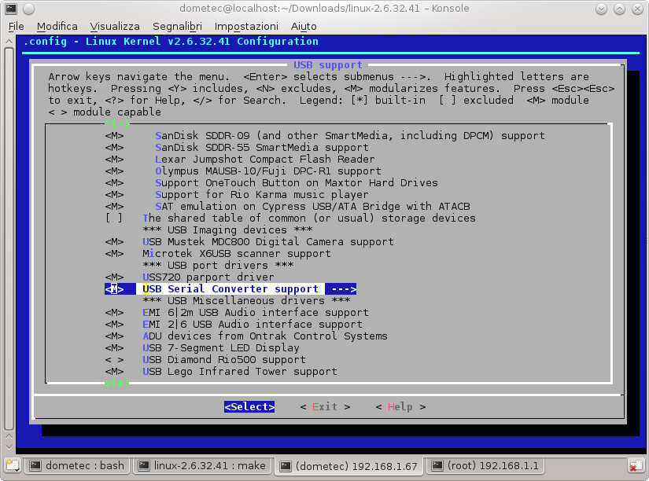Open the Modifica menu
This screenshot has width=649, height=481.
pyautogui.click(x=57, y=26)
